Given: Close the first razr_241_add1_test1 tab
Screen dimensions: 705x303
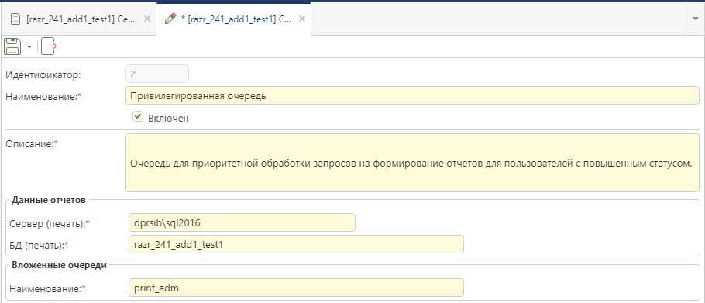Looking at the screenshot, I should pyautogui.click(x=146, y=19).
